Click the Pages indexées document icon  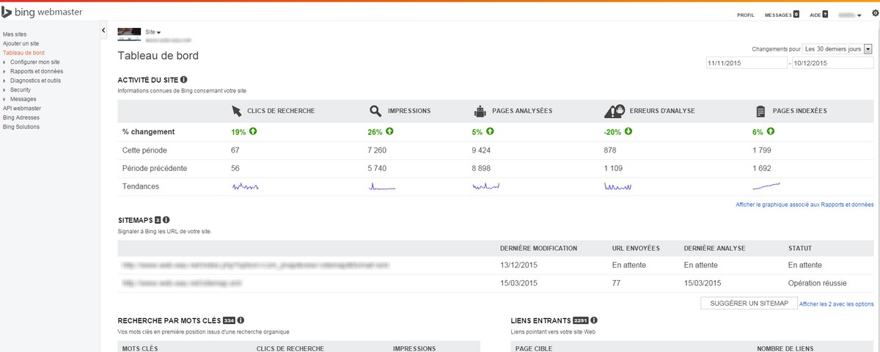click(760, 111)
